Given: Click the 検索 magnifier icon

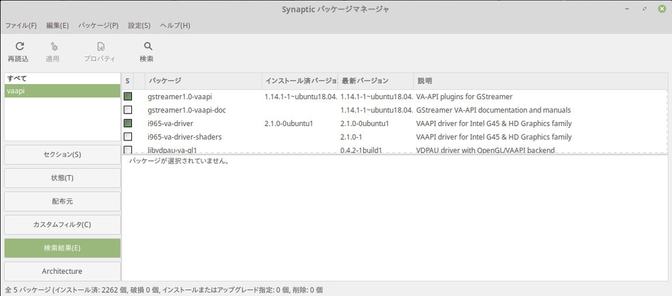Looking at the screenshot, I should [x=148, y=46].
